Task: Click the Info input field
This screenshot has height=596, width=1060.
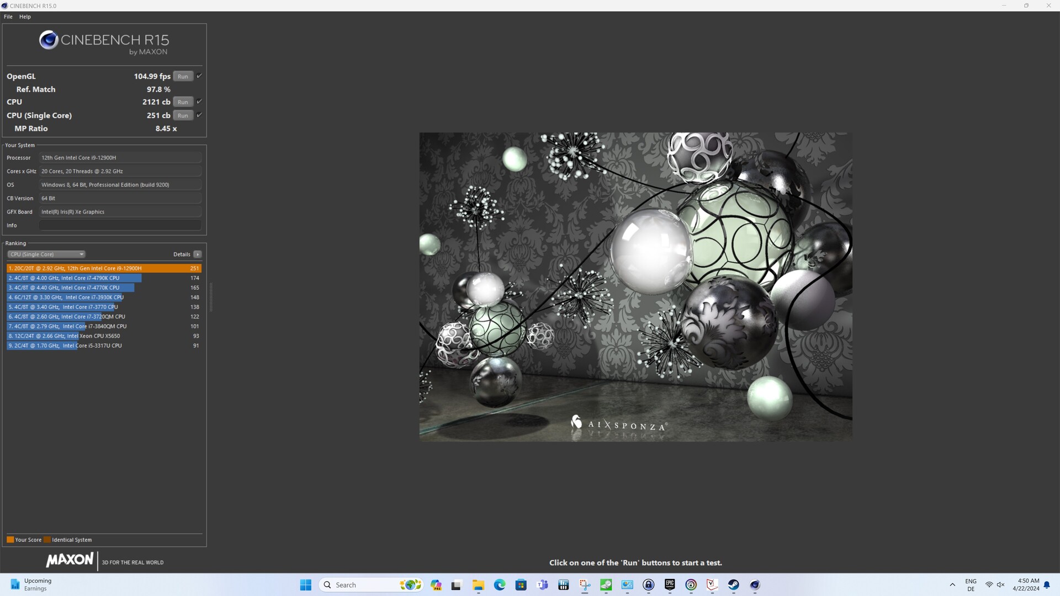Action: (x=120, y=225)
